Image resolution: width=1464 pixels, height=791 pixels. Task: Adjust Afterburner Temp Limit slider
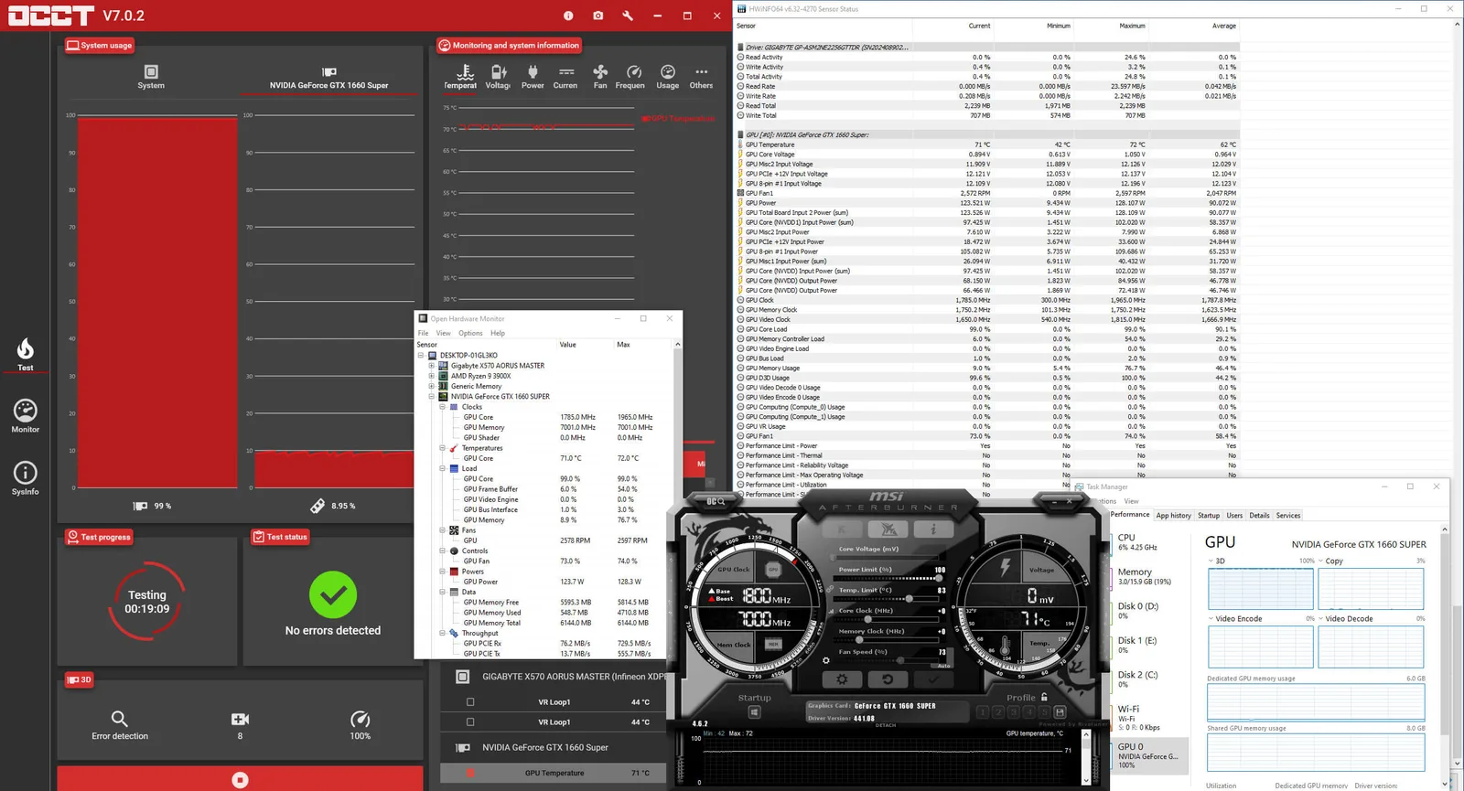point(888,599)
